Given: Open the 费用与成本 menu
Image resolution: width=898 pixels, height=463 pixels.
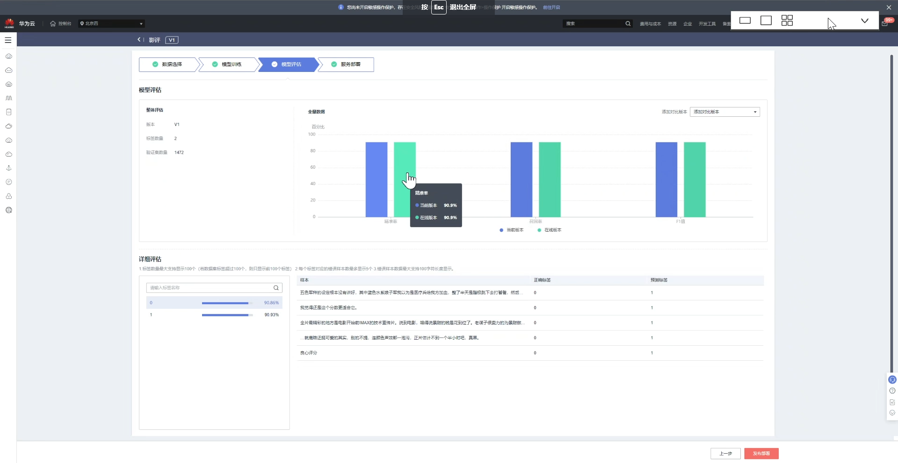Looking at the screenshot, I should point(650,24).
